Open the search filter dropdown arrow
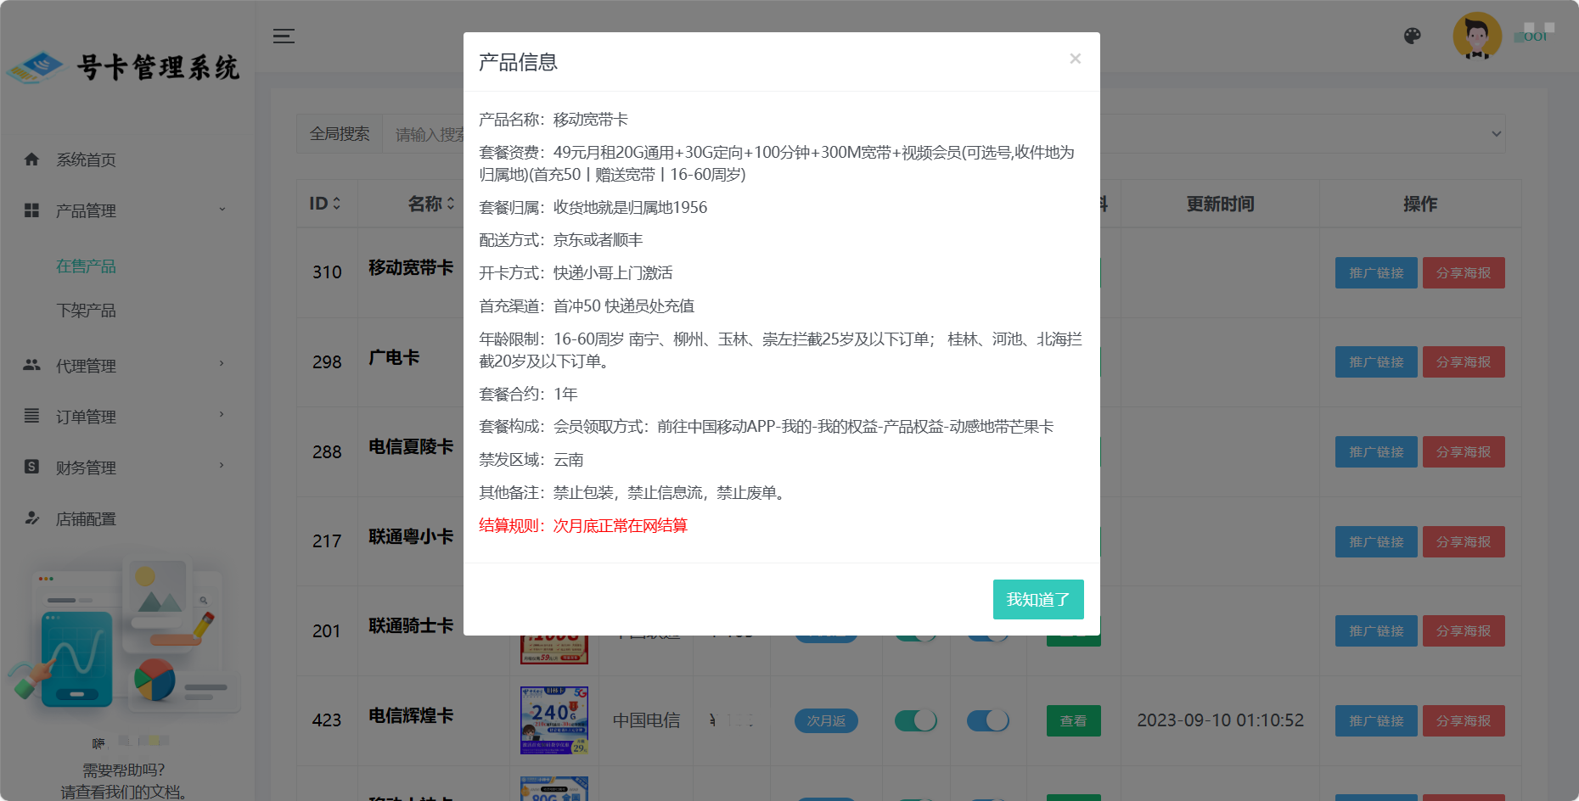This screenshot has height=801, width=1579. point(1496,134)
